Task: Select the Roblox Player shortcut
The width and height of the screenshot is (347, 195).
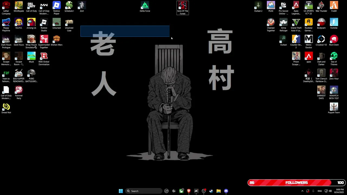Action: pyautogui.click(x=56, y=8)
